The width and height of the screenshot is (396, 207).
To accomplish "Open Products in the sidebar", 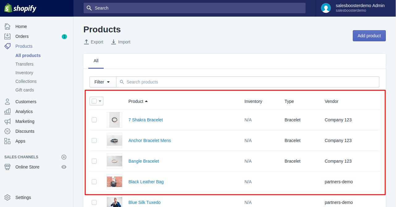I will pyautogui.click(x=24, y=46).
